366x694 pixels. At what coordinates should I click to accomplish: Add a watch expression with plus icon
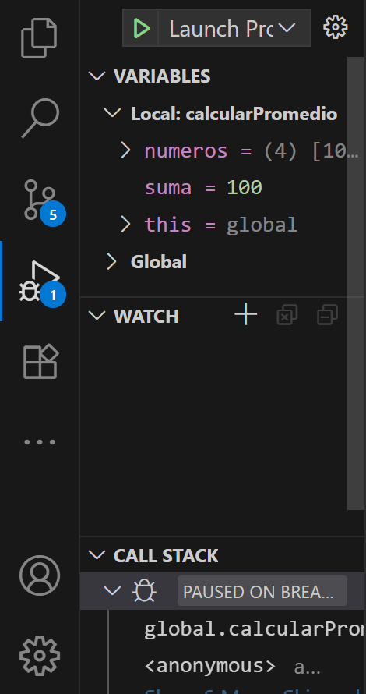point(246,315)
